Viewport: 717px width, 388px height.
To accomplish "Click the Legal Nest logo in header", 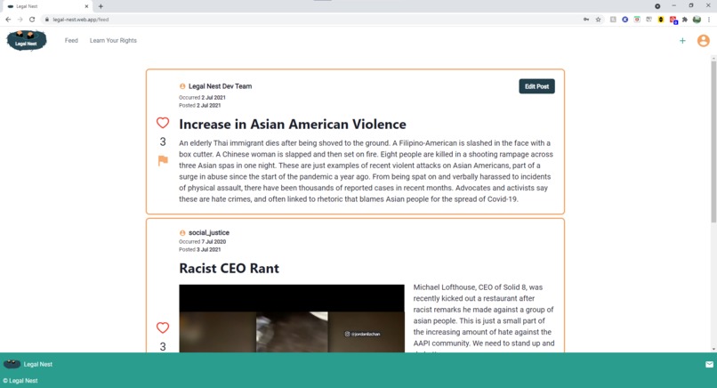I will click(x=27, y=40).
